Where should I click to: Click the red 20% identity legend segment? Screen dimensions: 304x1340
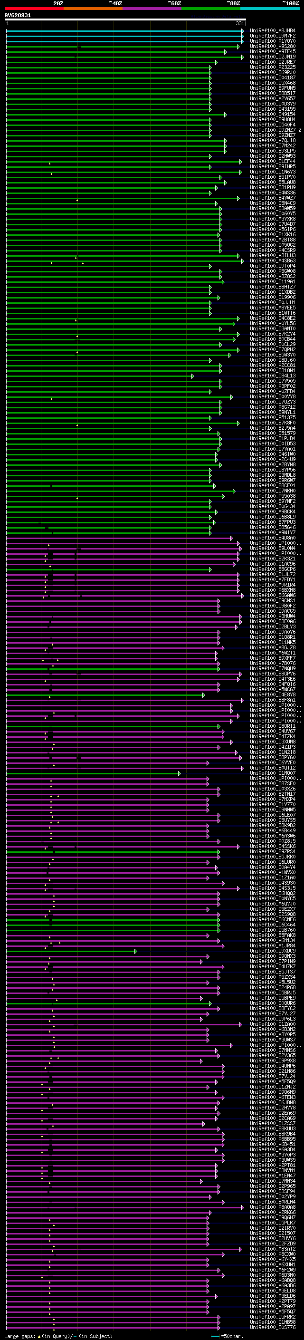[34, 9]
